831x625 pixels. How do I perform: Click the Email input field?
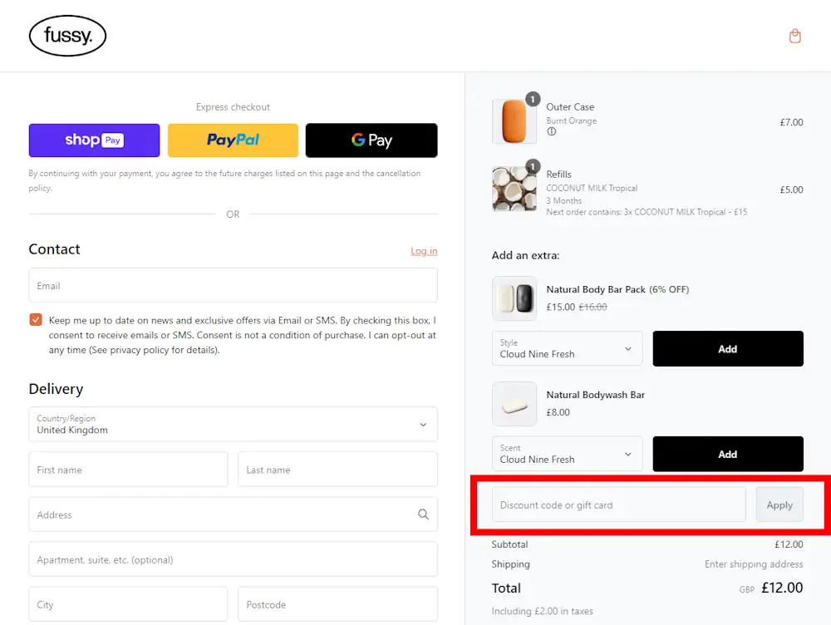click(x=233, y=286)
